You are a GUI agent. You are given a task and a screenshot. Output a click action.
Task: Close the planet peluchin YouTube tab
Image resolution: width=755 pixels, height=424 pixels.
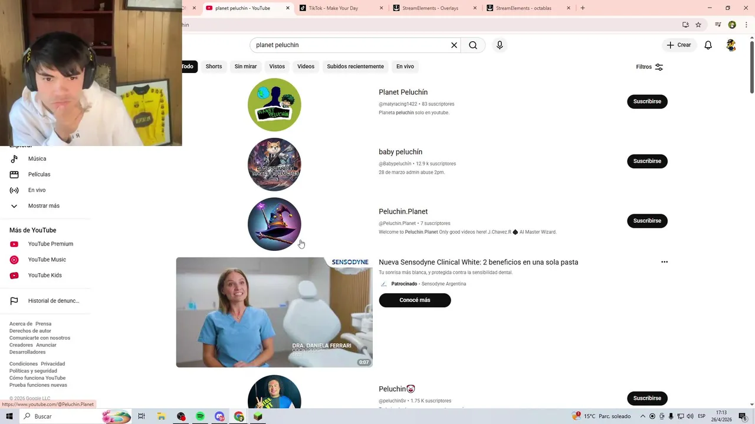(x=288, y=8)
